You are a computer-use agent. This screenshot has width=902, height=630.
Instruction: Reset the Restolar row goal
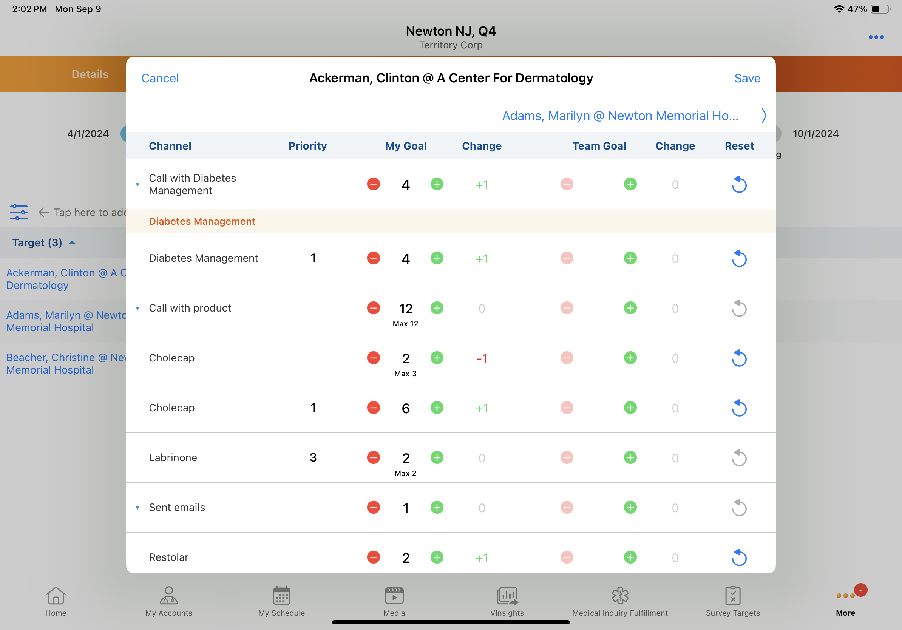coord(738,557)
